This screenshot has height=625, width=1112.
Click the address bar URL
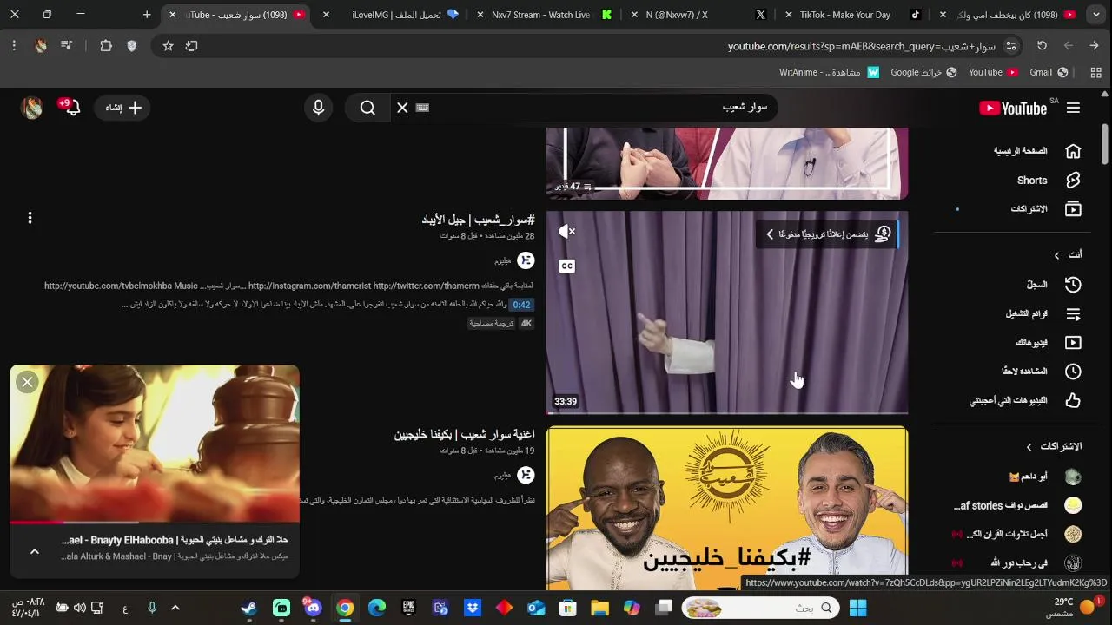860,46
